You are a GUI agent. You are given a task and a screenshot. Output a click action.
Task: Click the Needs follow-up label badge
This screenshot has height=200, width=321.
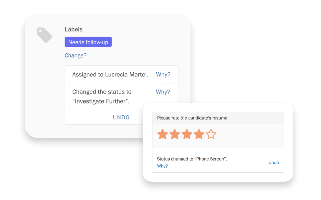tap(88, 42)
